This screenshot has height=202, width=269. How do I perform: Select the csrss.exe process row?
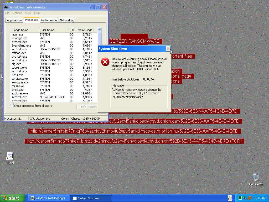(x=54, y=86)
